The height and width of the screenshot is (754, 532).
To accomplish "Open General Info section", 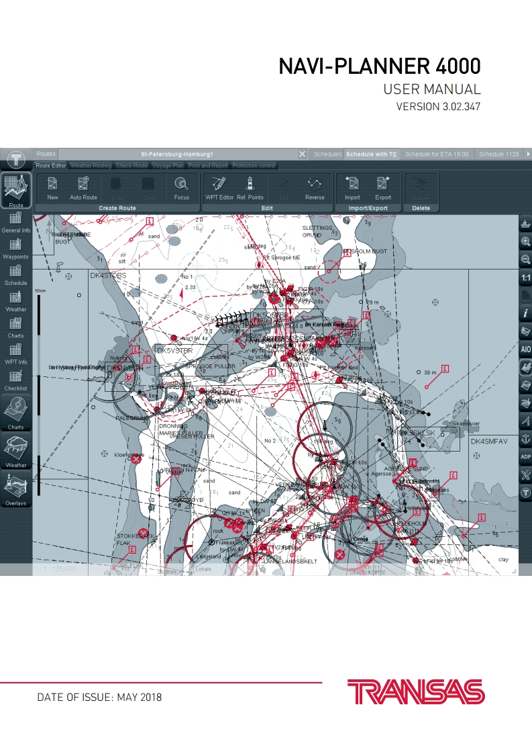I will [16, 222].
